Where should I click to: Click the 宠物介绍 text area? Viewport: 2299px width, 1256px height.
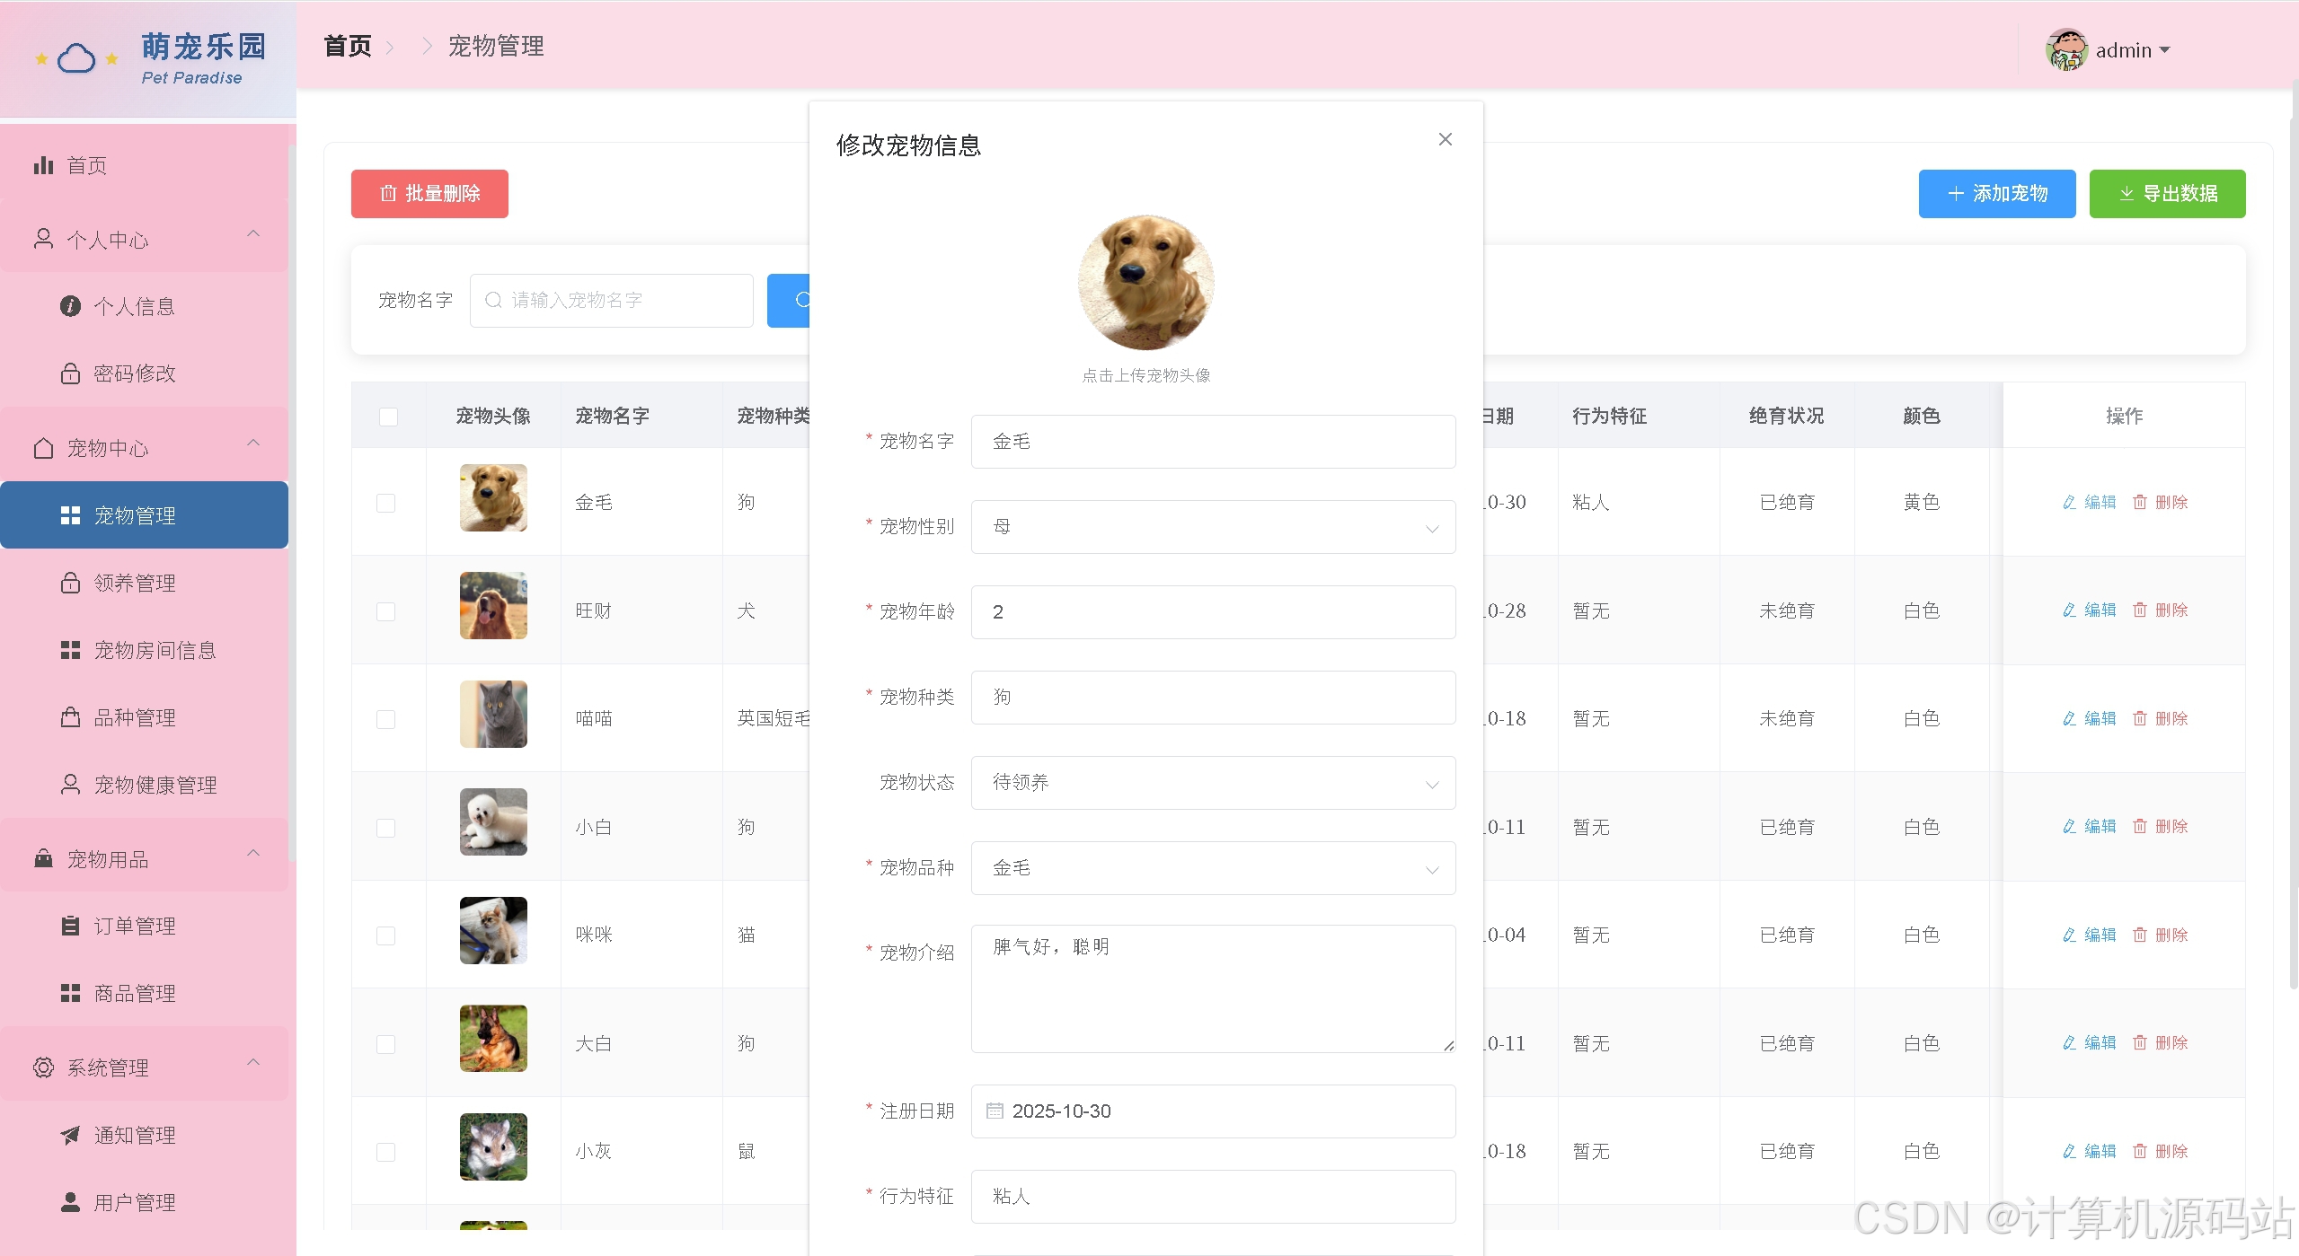(1213, 988)
